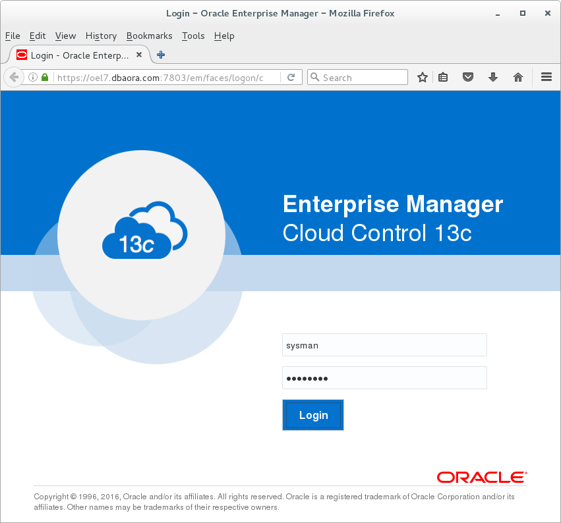This screenshot has height=523, width=561.
Task: Click the 13c cloud logo
Action: tap(144, 230)
